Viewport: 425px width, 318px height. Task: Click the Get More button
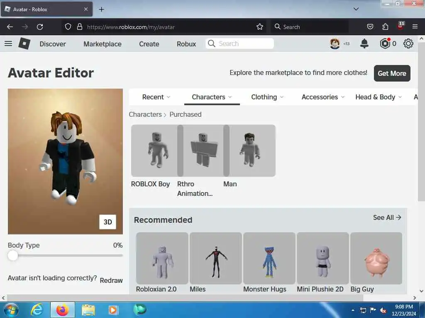tap(392, 73)
